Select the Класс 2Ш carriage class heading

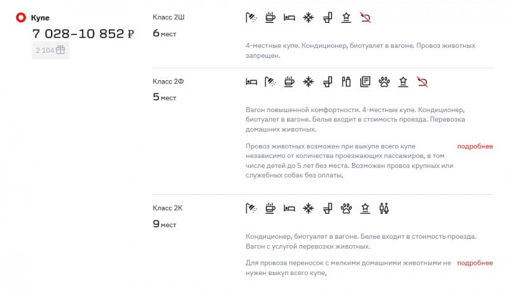click(169, 17)
